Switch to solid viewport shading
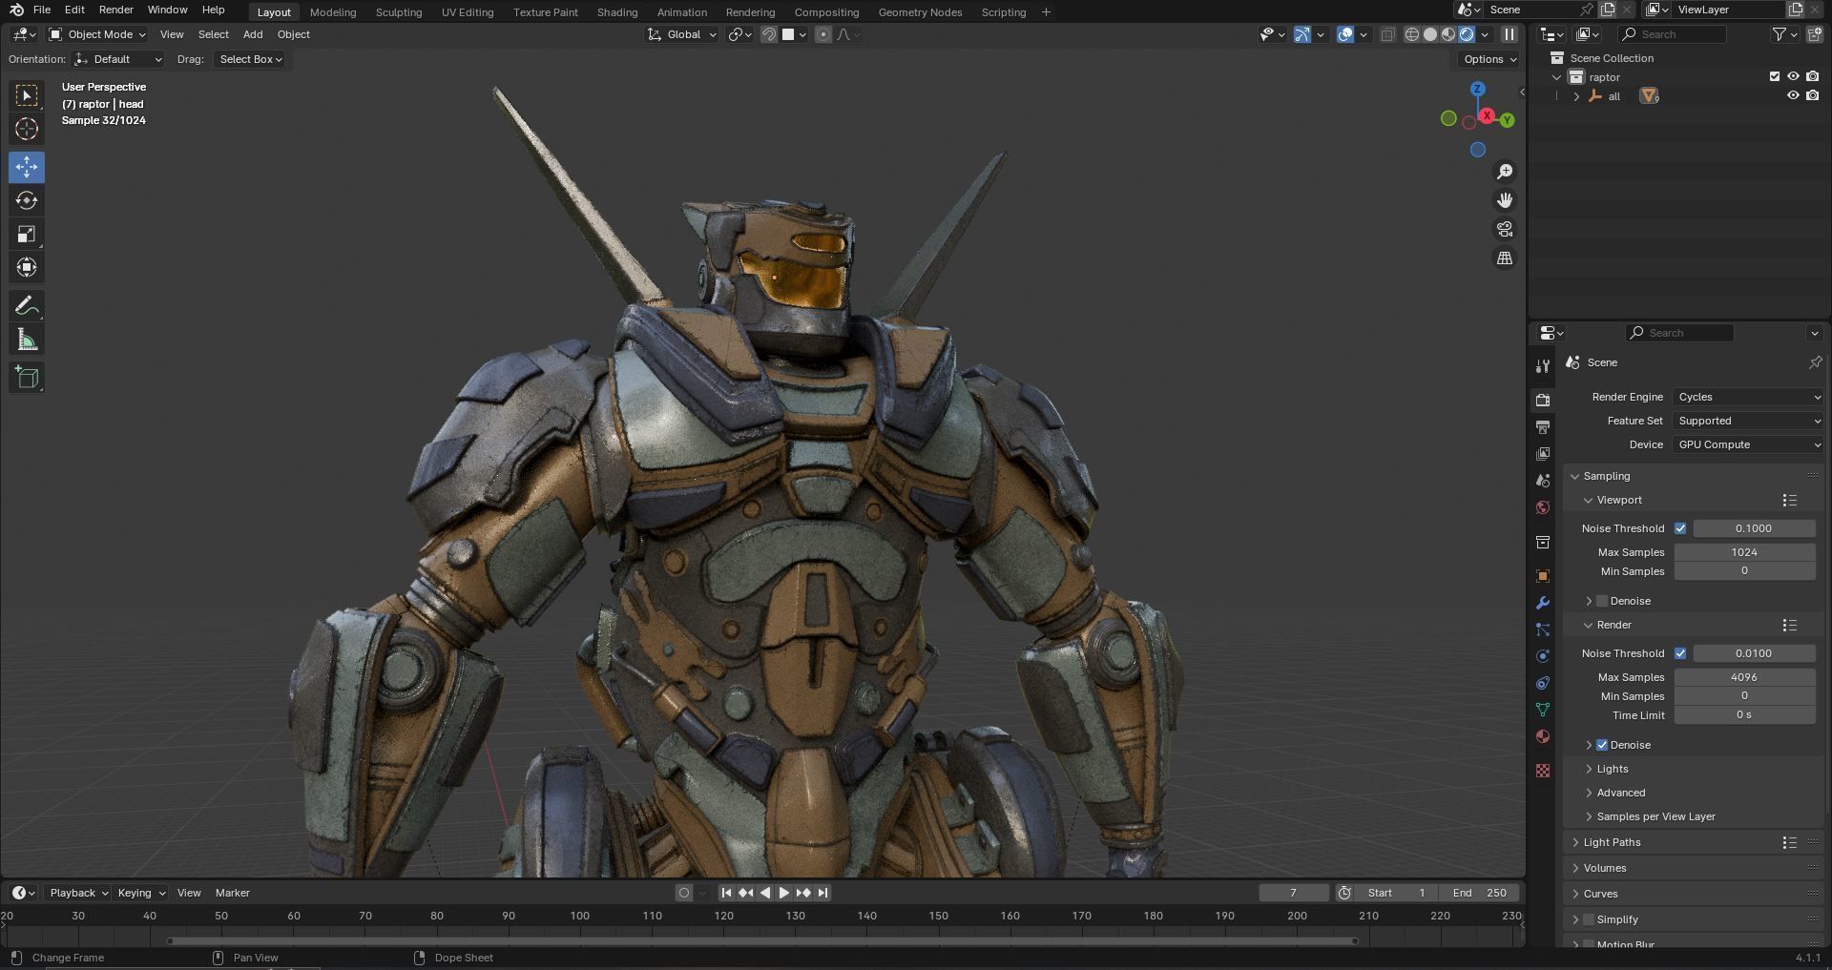This screenshot has height=970, width=1832. pos(1430,34)
